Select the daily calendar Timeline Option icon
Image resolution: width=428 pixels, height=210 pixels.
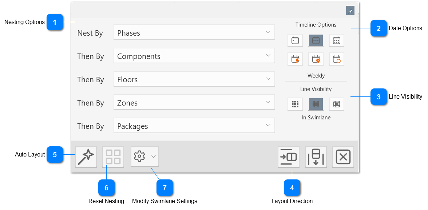tap(295, 40)
